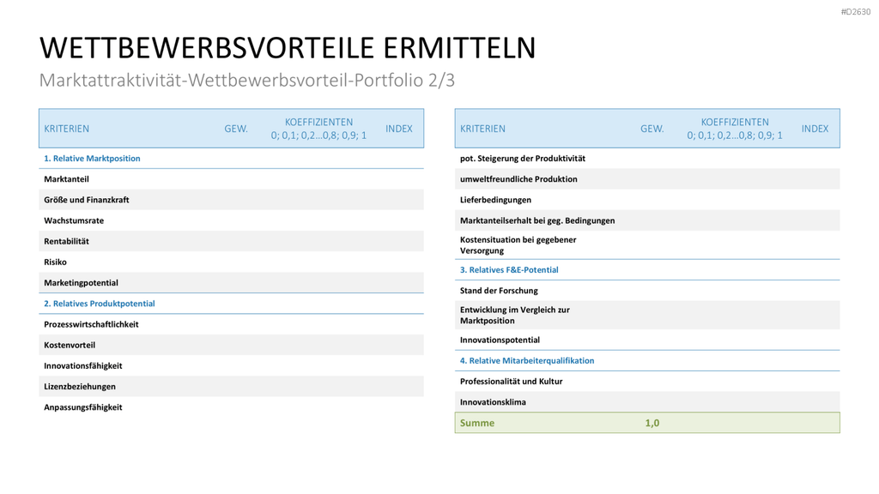Image resolution: width=879 pixels, height=494 pixels.
Task: Select the 'Innovationsfähigkeit' row
Action: (x=231, y=365)
